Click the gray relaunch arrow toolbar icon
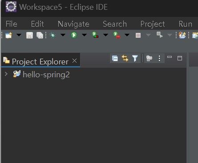The image size is (198, 163). [160, 35]
